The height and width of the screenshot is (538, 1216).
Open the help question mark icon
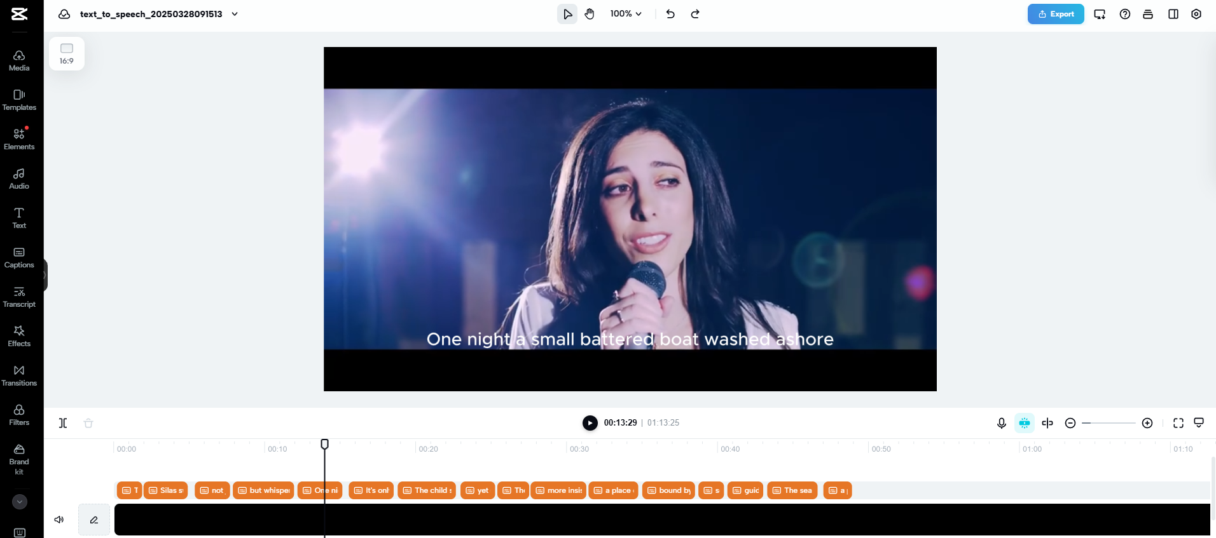1125,14
